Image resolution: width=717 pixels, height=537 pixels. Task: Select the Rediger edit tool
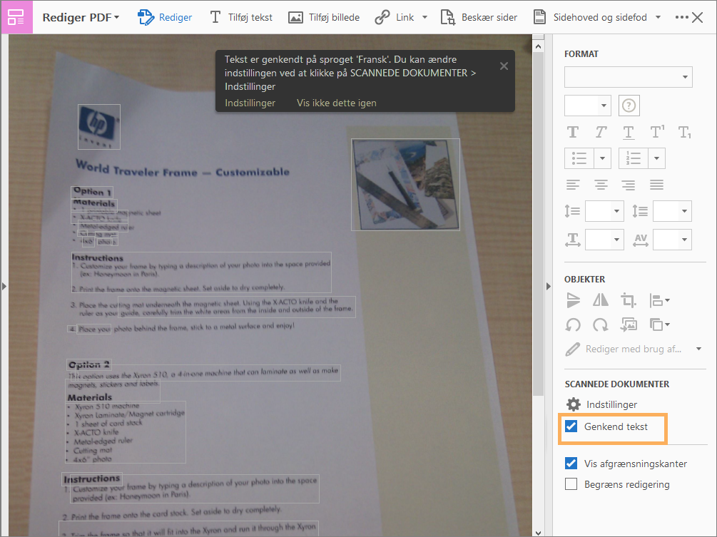165,17
